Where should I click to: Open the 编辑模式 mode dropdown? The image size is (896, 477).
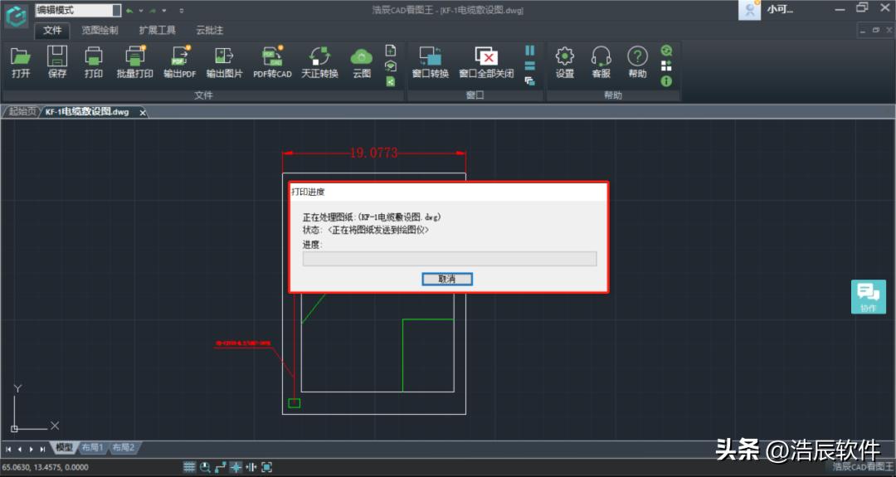pos(78,10)
